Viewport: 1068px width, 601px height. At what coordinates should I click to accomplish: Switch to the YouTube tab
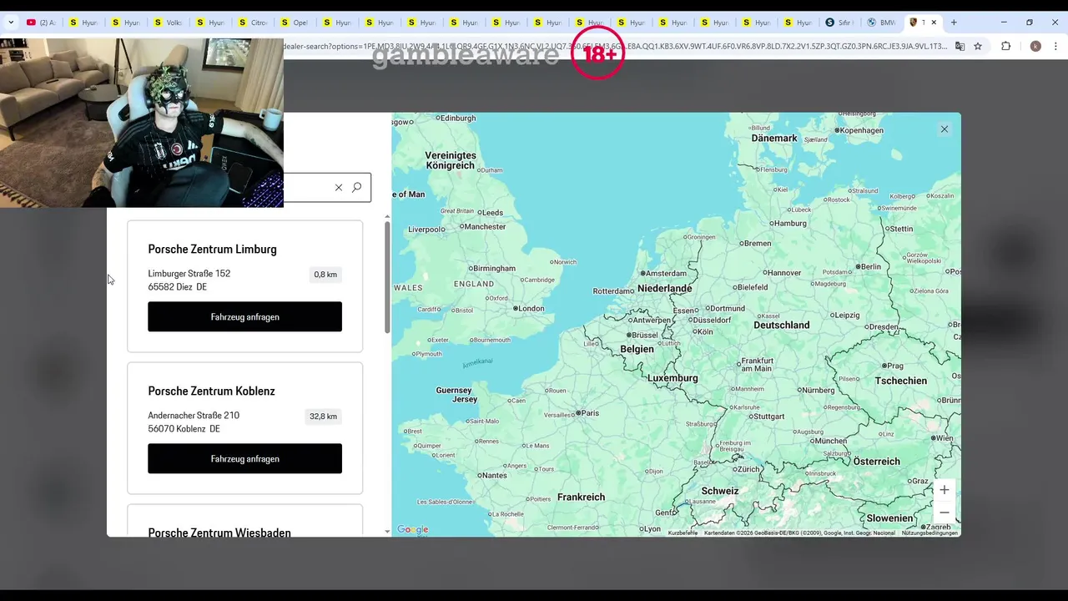pos(41,23)
